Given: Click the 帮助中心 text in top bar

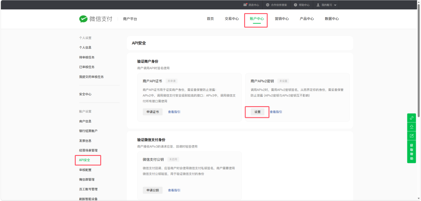Looking at the screenshot, I should pos(304,5).
